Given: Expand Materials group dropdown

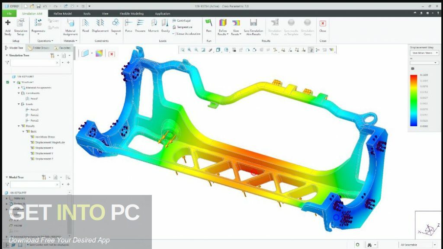Looking at the screenshot, I should (x=71, y=41).
